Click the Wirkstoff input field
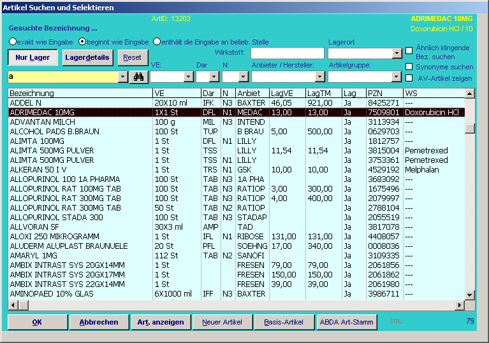489x343 pixels. click(287, 53)
